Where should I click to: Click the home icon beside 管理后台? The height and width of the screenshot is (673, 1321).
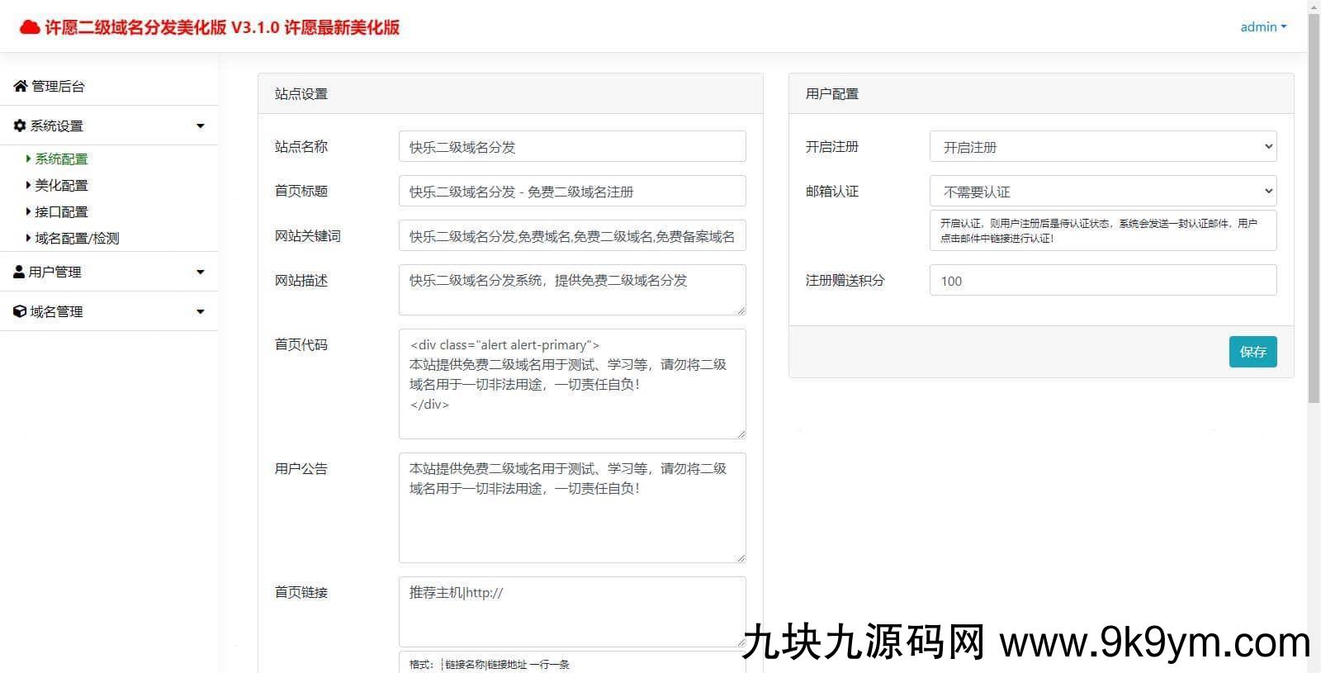coord(21,86)
